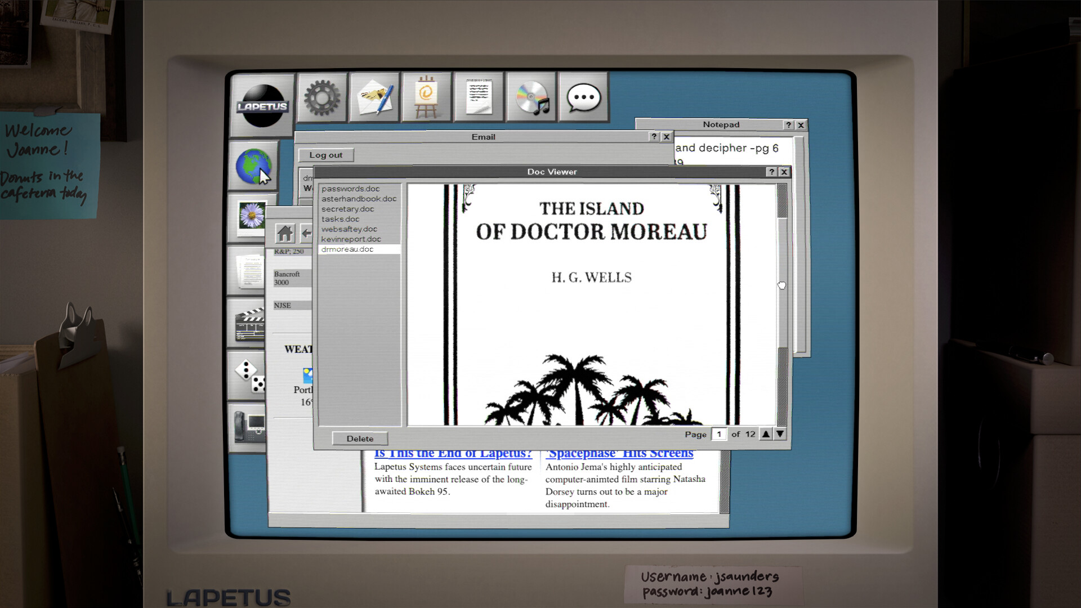This screenshot has width=1081, height=608.
Task: Open the chat bubble messenger
Action: [x=583, y=97]
